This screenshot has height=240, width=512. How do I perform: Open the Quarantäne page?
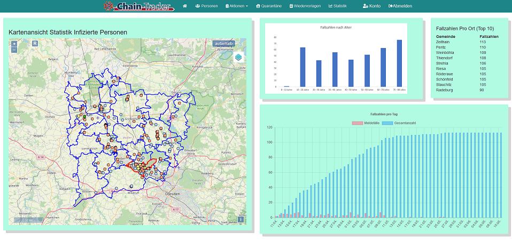click(x=269, y=6)
